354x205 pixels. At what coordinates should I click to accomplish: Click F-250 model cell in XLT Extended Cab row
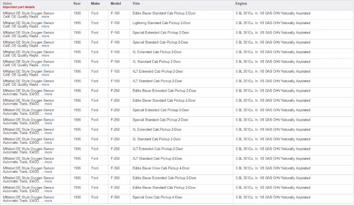coord(115,149)
